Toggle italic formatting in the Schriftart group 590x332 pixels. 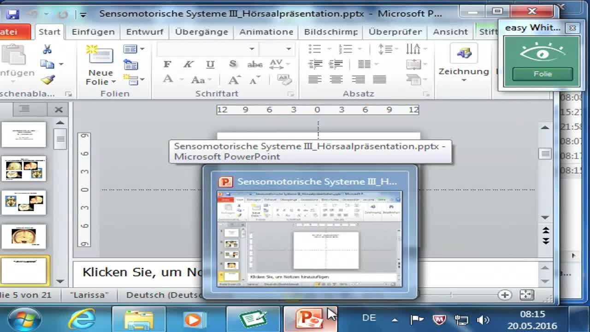(189, 64)
